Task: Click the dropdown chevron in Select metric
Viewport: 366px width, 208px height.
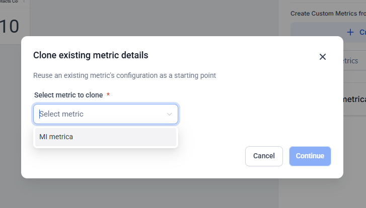Action: point(170,114)
